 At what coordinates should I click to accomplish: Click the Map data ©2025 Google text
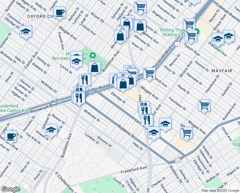click(x=220, y=191)
